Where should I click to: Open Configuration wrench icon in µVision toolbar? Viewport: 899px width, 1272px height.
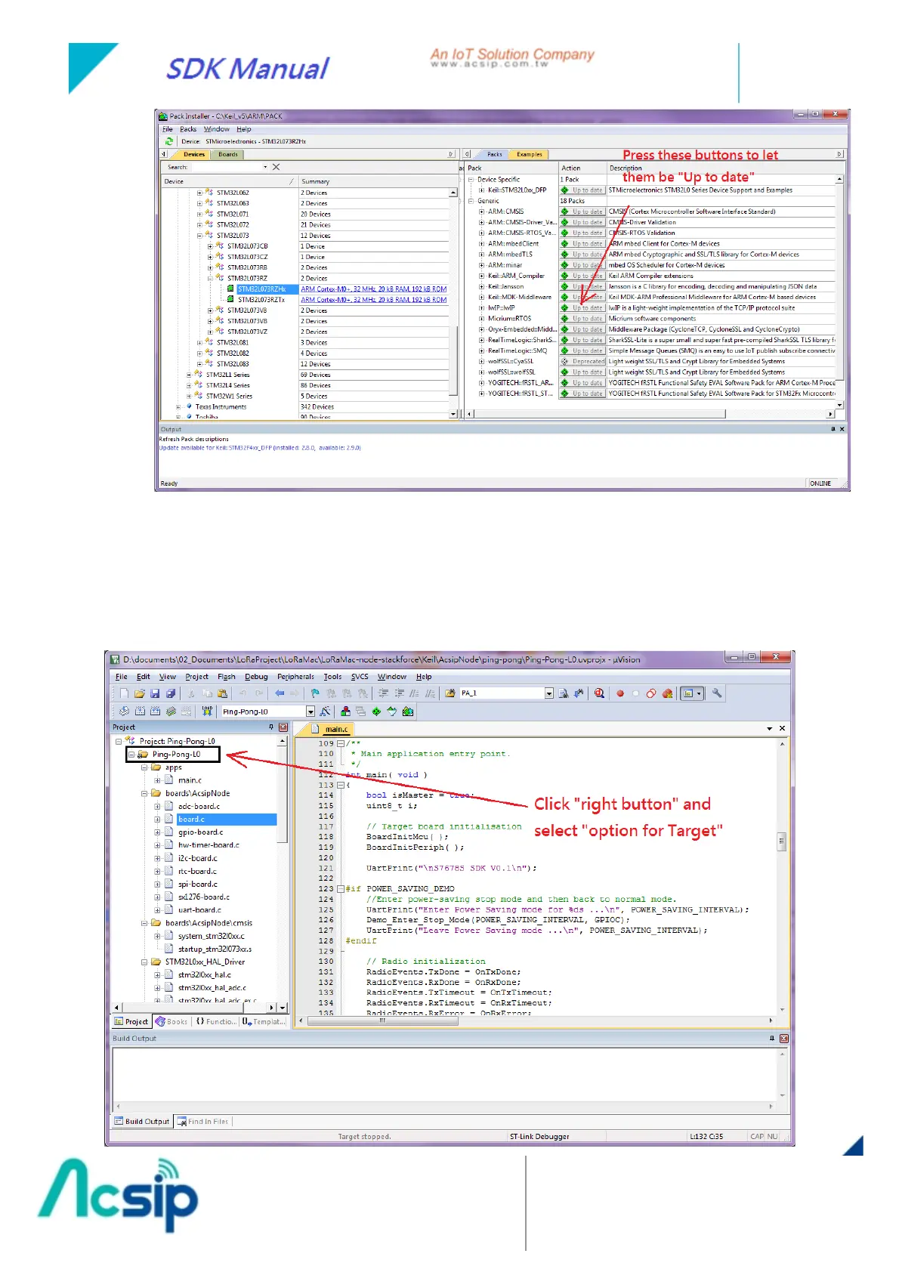tap(717, 693)
